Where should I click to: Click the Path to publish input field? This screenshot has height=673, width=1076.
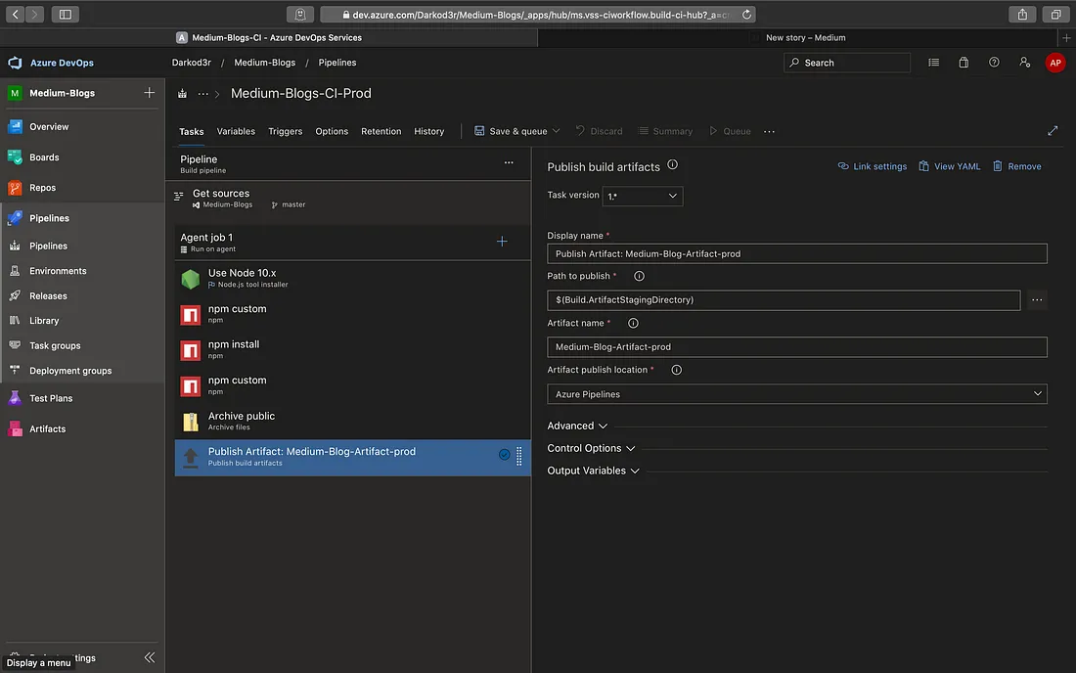[784, 299]
